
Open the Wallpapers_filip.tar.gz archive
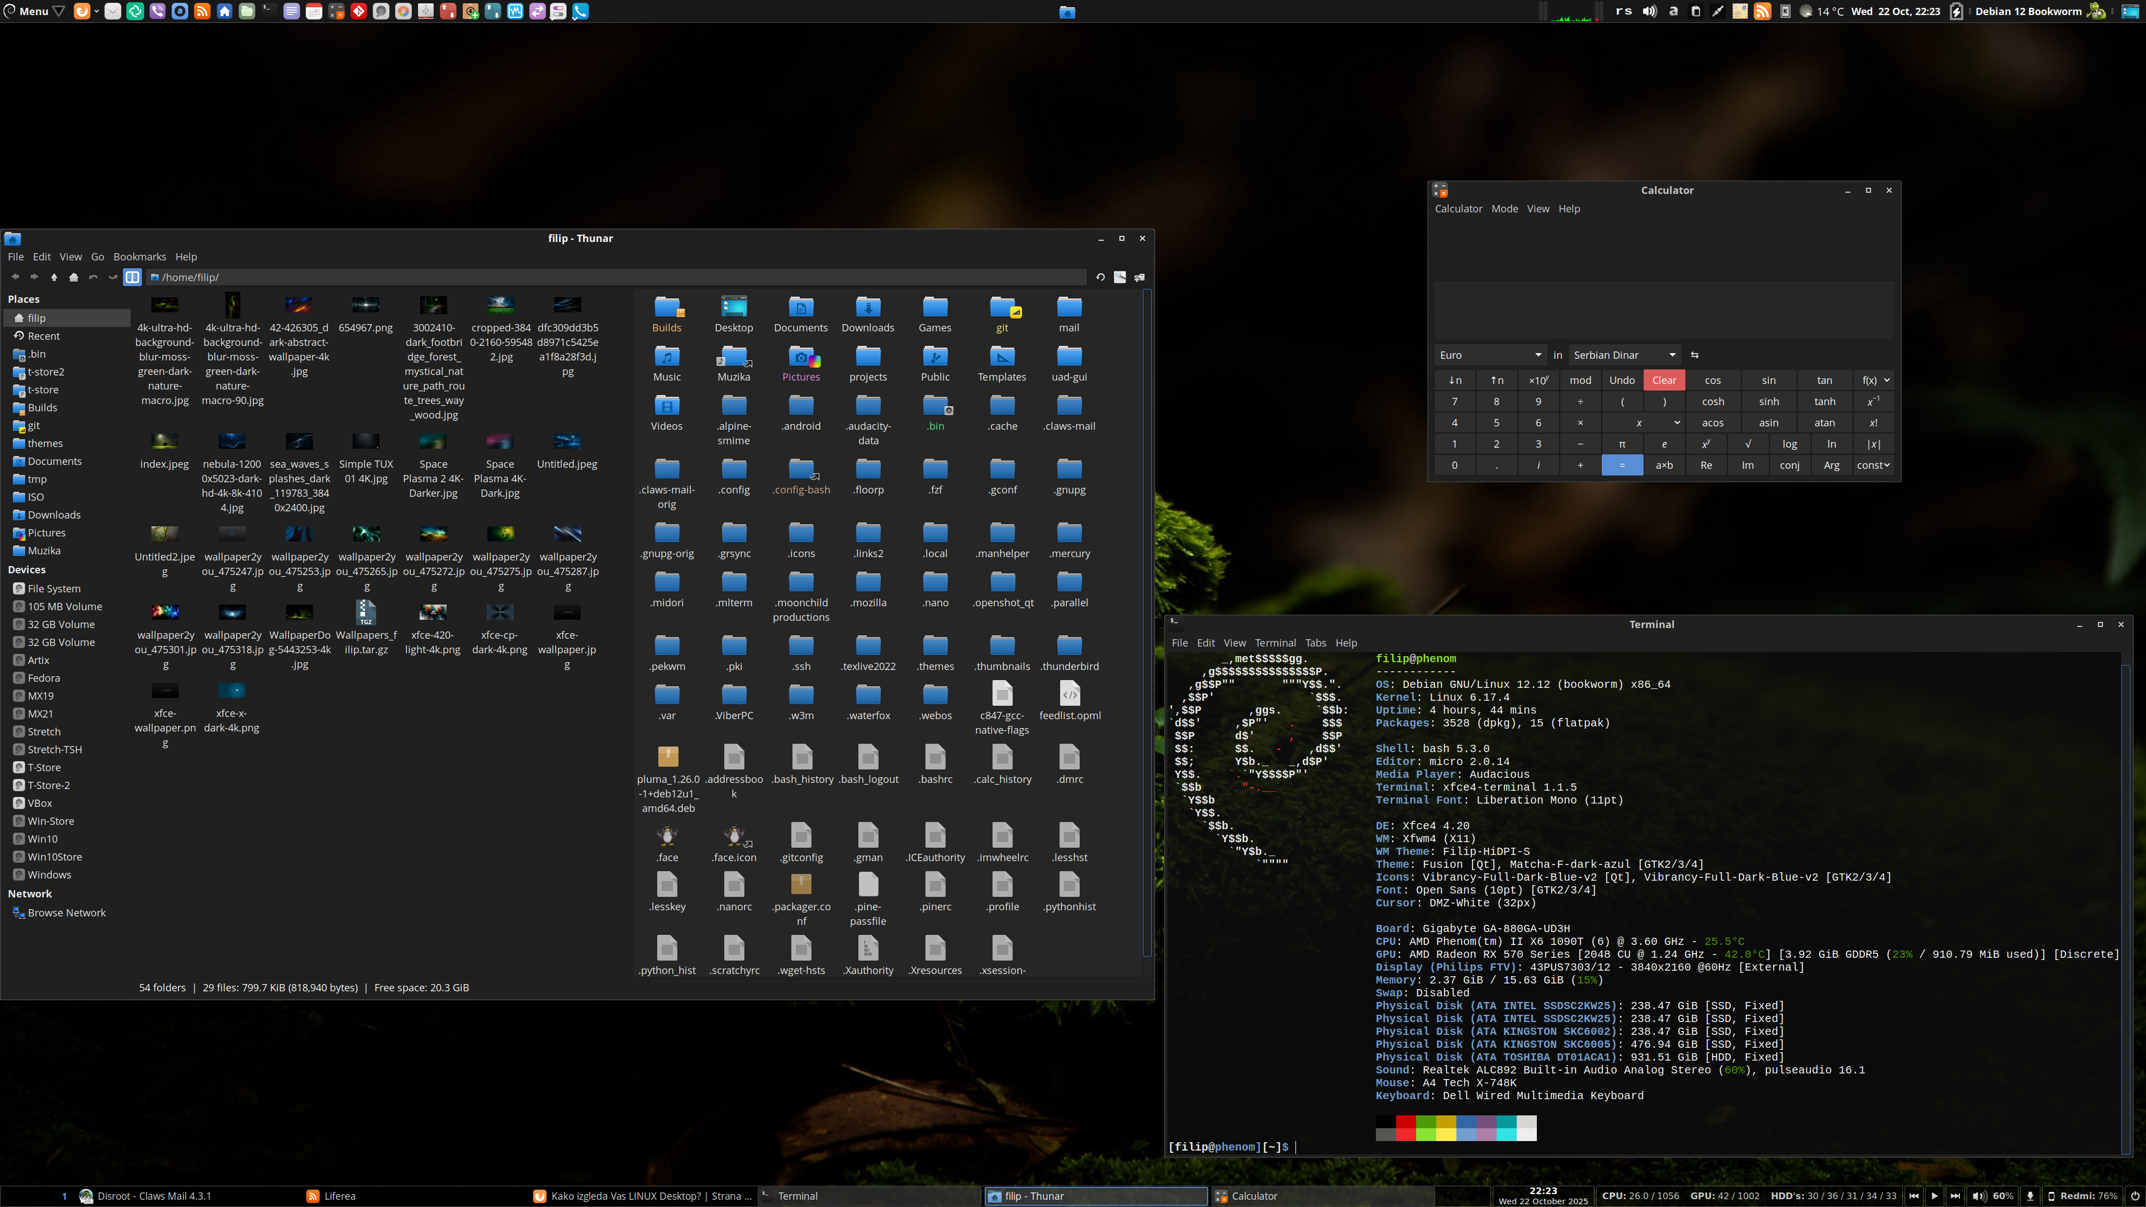tap(365, 613)
